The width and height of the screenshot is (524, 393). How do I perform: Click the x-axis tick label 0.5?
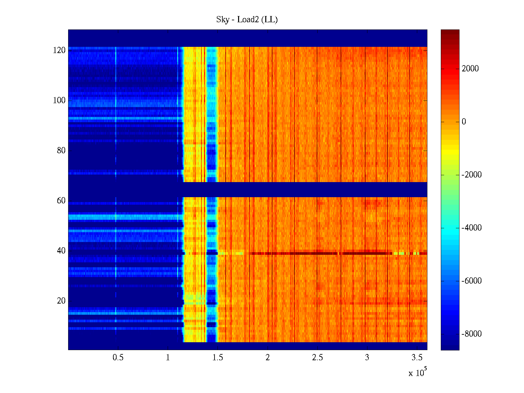pos(118,358)
